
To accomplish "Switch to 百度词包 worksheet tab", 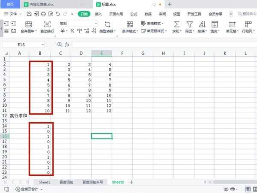I will click(66, 182).
